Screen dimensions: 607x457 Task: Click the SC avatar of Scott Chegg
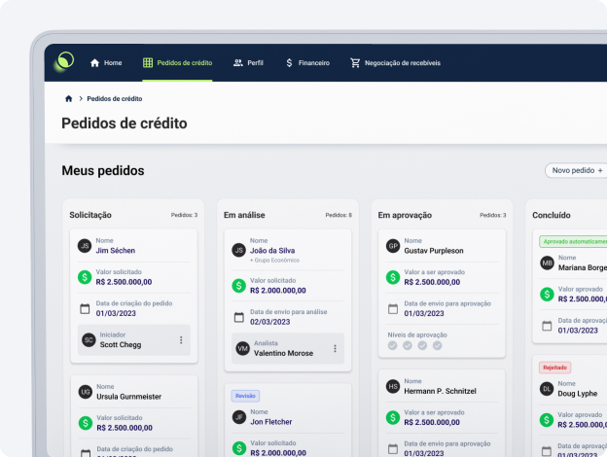[89, 339]
